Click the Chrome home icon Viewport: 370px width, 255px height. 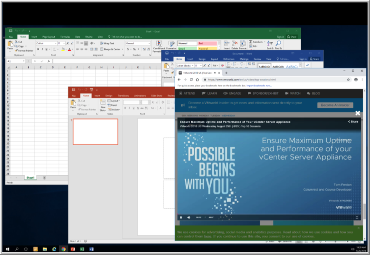pyautogui.click(x=197, y=80)
